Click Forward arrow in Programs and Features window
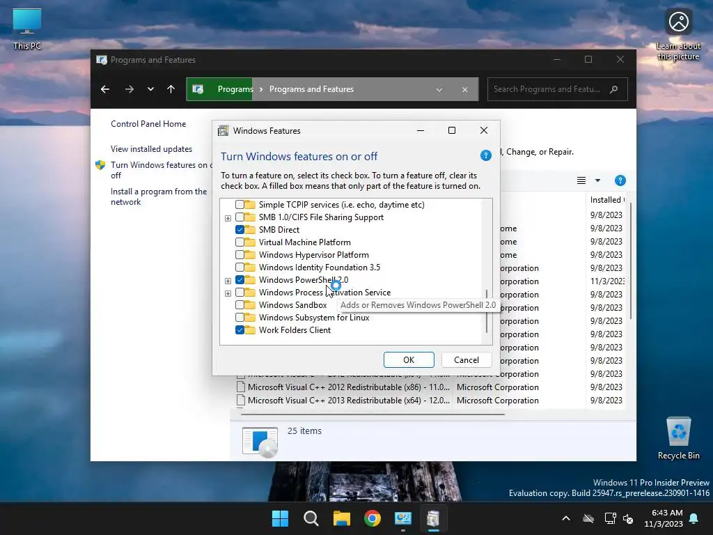The height and width of the screenshot is (535, 713). point(129,89)
